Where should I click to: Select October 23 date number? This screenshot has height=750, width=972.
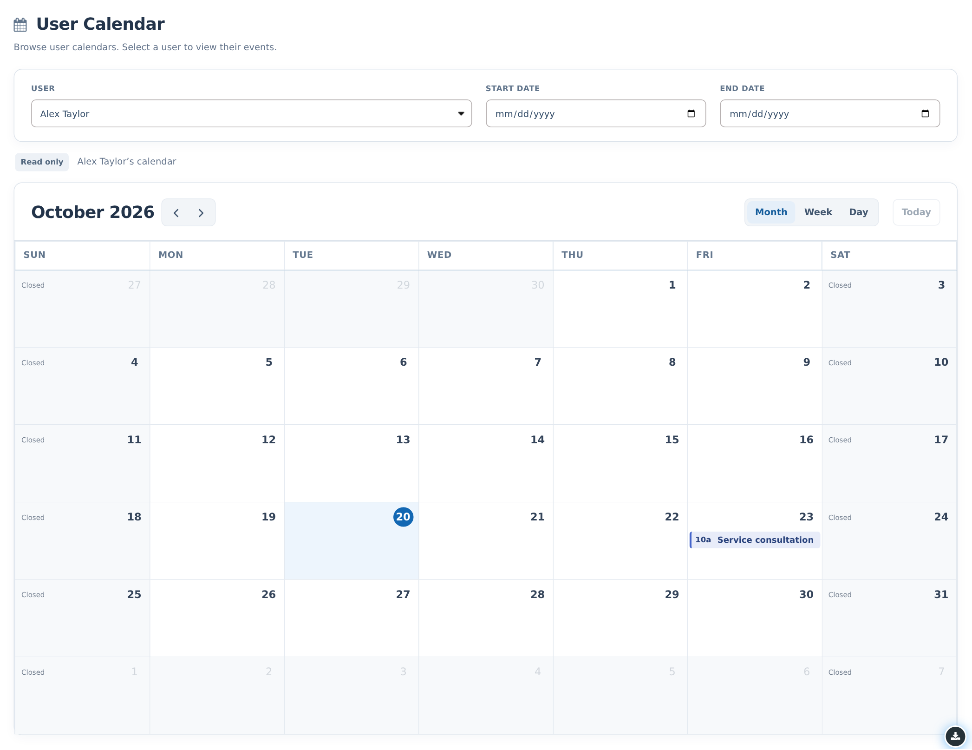806,517
